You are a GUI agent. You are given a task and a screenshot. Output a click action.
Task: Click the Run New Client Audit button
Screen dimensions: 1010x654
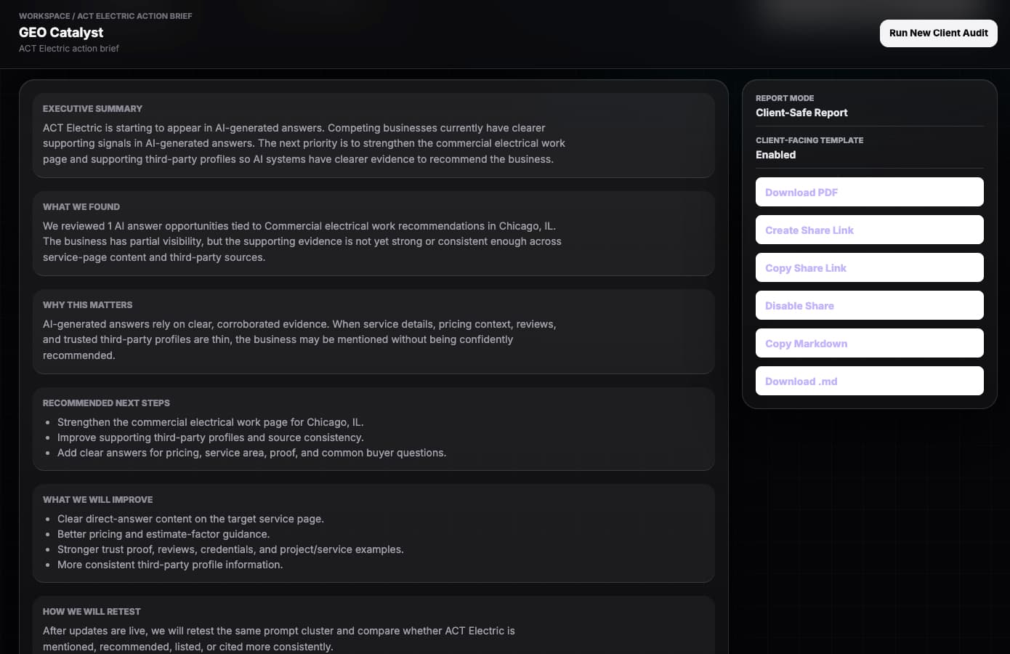tap(938, 33)
